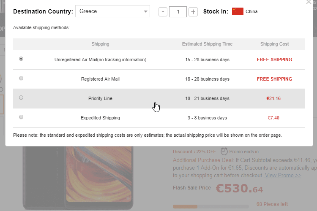Click the Priority Line row label
Viewport: 317px width, 211px height.
pos(100,98)
